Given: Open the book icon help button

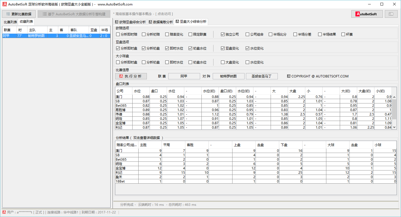Looking at the screenshot, I should tap(391, 14).
